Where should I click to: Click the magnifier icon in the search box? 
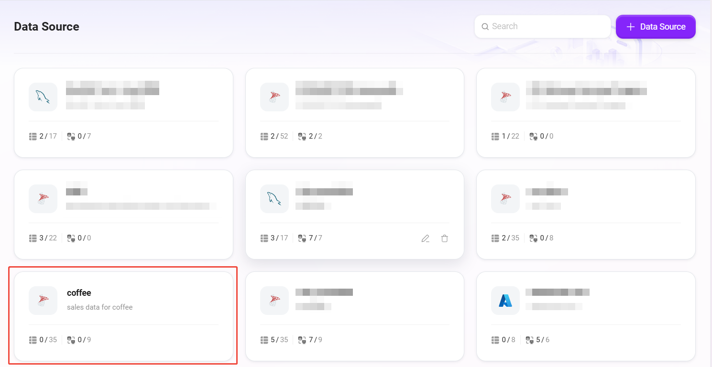click(x=485, y=27)
